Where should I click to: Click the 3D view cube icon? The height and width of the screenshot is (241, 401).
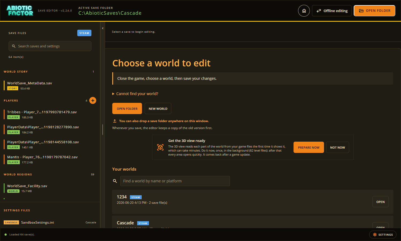pos(160,147)
